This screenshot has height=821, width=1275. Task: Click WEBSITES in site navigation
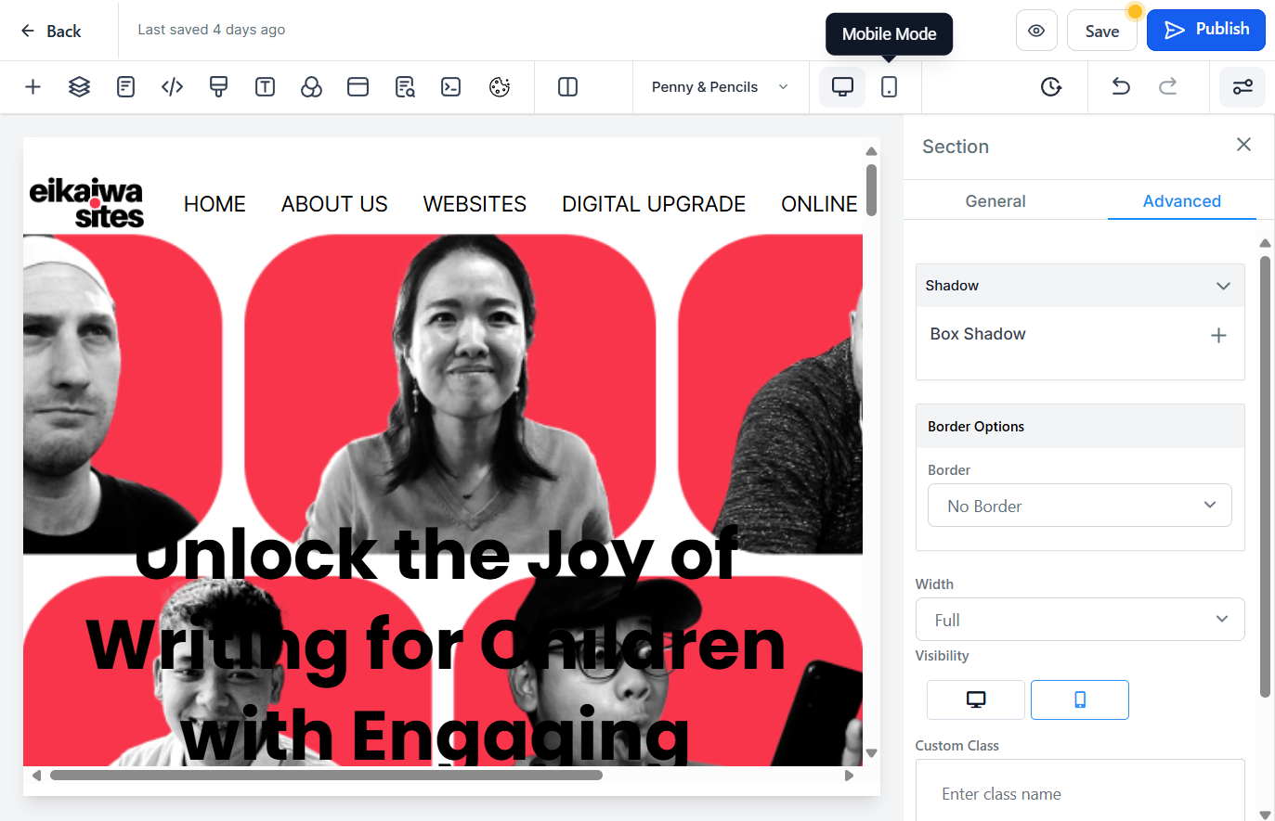click(x=475, y=204)
